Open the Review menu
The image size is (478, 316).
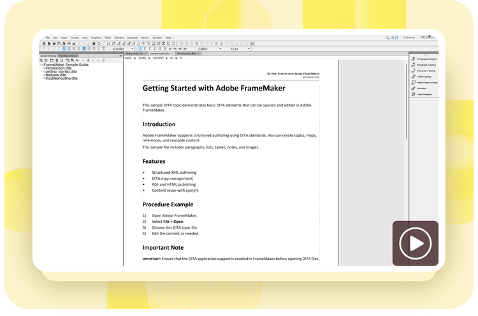click(145, 38)
